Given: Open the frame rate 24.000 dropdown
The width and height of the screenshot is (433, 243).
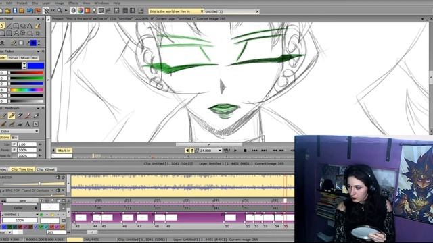Looking at the screenshot, I should coord(220,151).
